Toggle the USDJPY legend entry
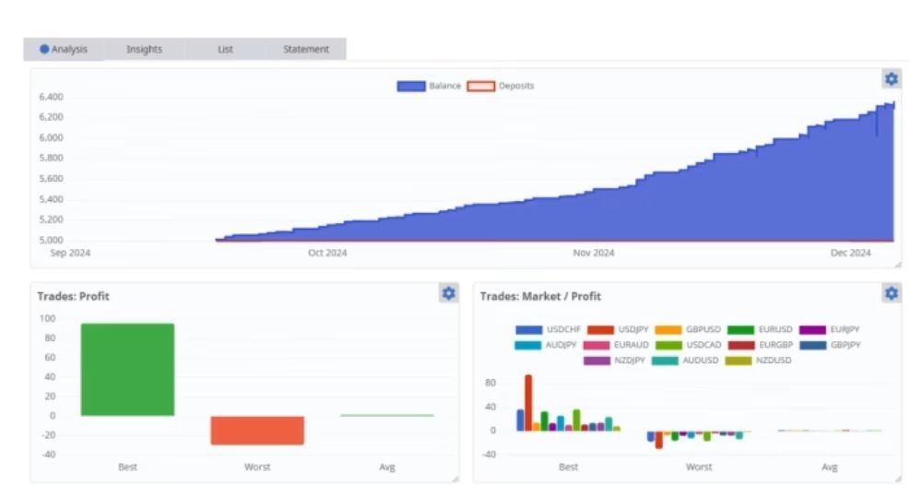This screenshot has width=922, height=485. (x=620, y=329)
